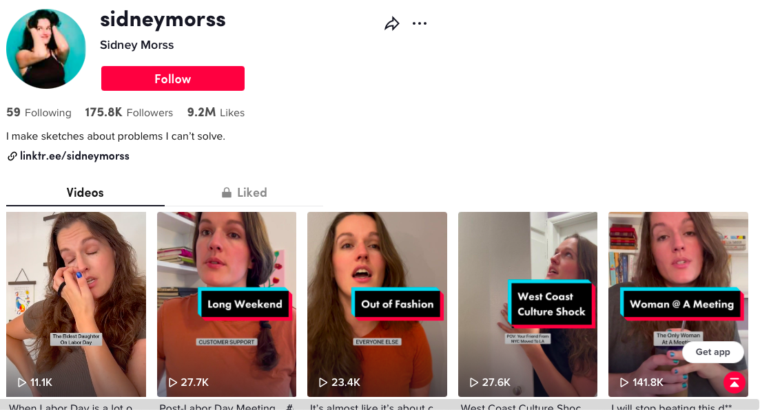
Task: Click the Get app button
Action: [x=712, y=352]
